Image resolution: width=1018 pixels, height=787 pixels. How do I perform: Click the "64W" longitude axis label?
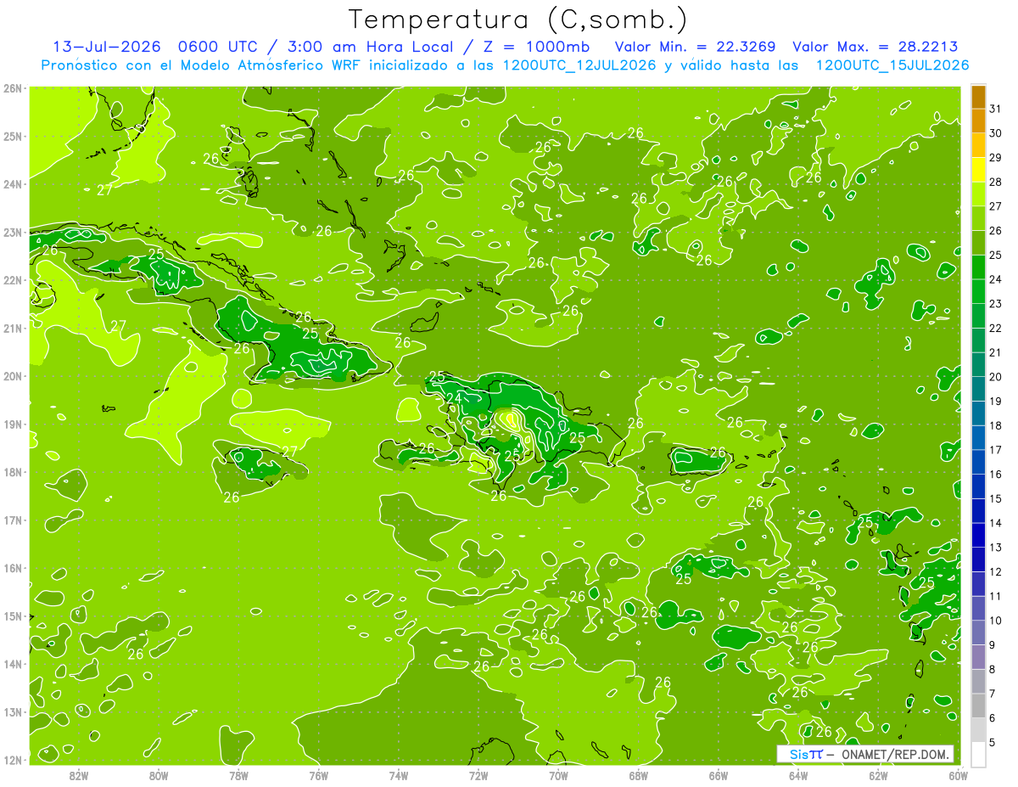point(798,775)
